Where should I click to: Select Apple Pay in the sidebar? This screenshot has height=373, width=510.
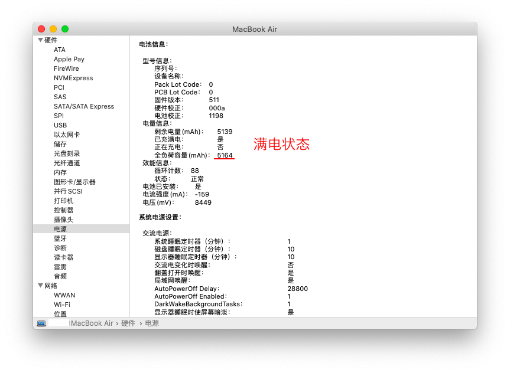[69, 59]
